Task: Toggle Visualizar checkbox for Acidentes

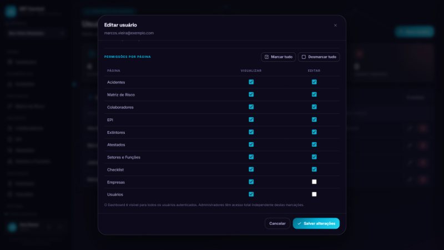Action: [251, 82]
